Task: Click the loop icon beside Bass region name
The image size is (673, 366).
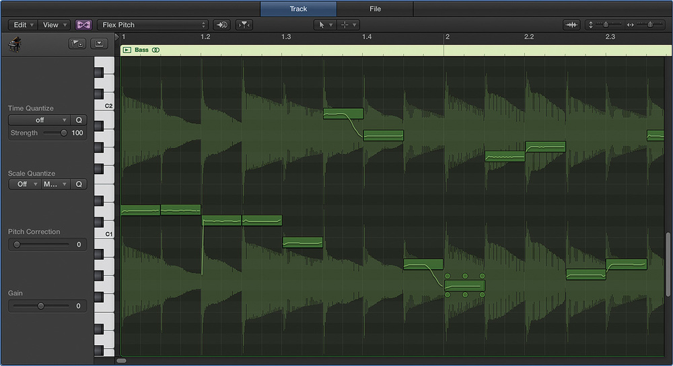Action: [x=156, y=50]
